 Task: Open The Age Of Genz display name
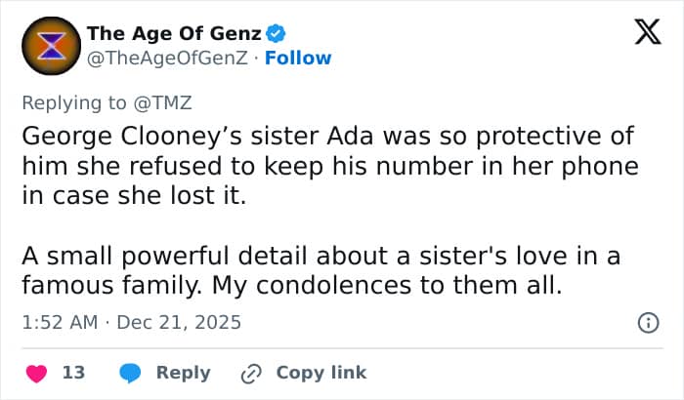click(174, 34)
